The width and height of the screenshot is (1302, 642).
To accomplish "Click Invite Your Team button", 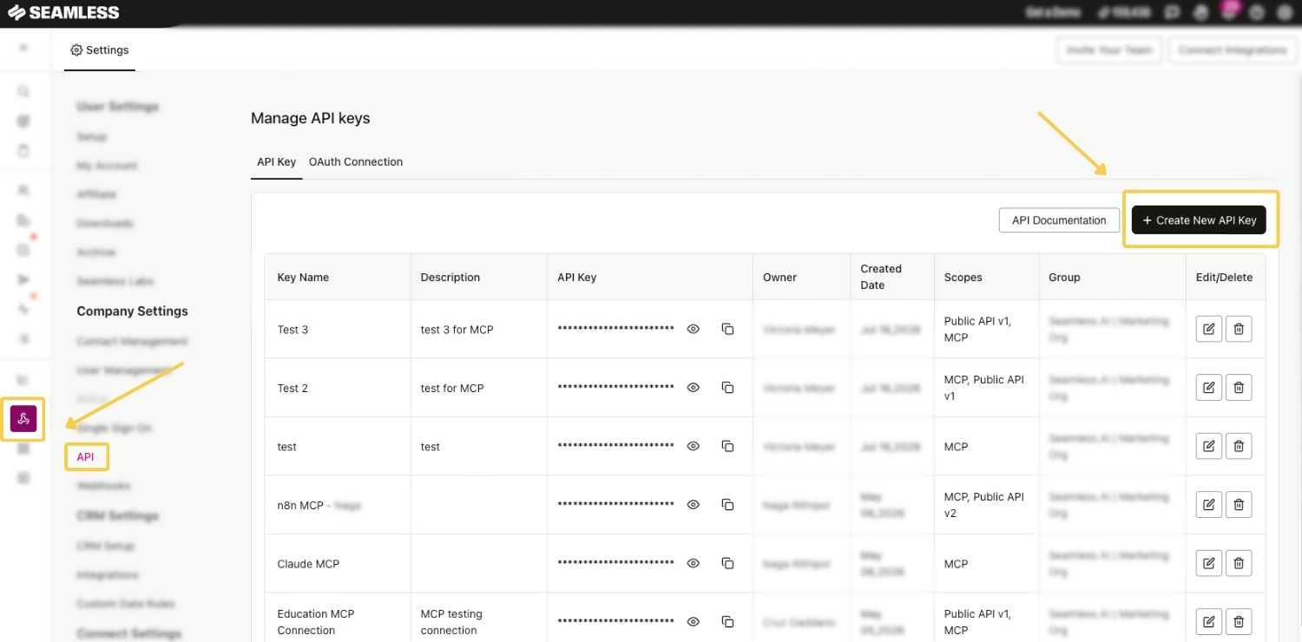I will tap(1109, 50).
